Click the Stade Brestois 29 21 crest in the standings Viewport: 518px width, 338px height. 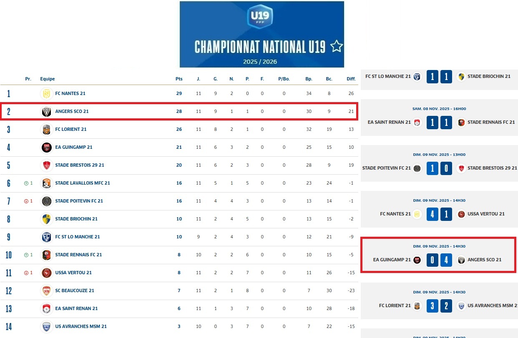tap(46, 165)
